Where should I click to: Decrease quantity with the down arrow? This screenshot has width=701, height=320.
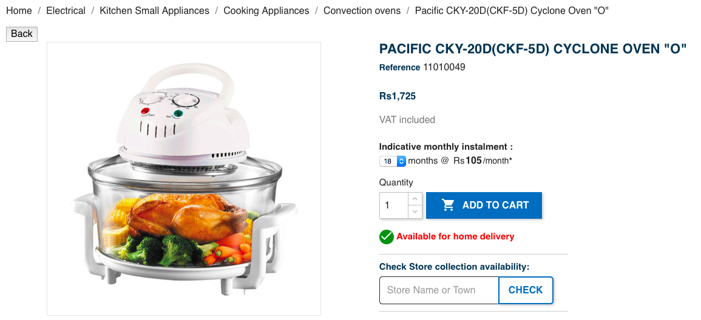coord(415,212)
